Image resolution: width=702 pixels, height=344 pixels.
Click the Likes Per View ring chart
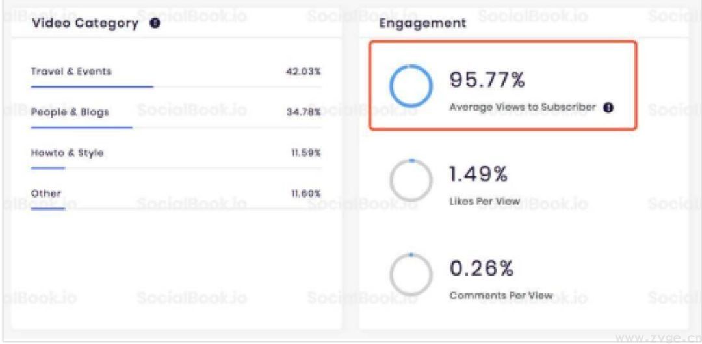410,179
